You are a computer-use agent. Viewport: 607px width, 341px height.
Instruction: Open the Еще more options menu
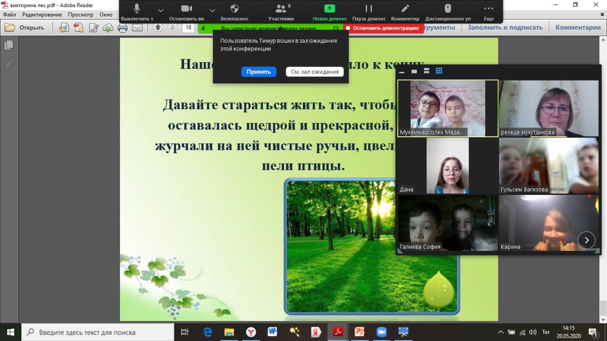pos(488,9)
